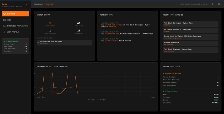This screenshot has width=224, height=114.
Task: Open User Profile via the person icon
Action: tap(4, 32)
